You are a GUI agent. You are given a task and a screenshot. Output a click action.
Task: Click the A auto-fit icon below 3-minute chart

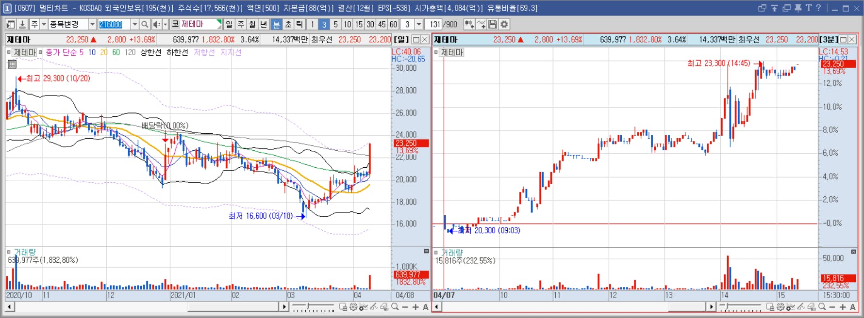(853, 307)
